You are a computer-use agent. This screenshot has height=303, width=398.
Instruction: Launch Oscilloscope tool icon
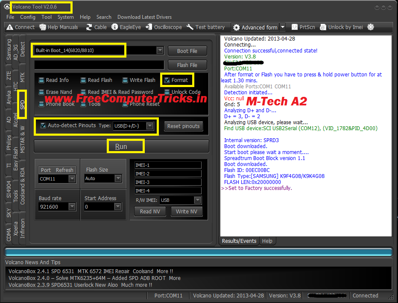(149, 27)
